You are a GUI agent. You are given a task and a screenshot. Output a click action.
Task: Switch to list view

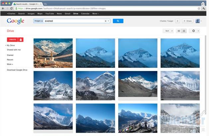pos(179,31)
